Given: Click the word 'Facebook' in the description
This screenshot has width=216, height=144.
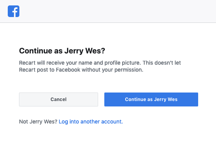Looking at the screenshot, I should coord(68,70).
